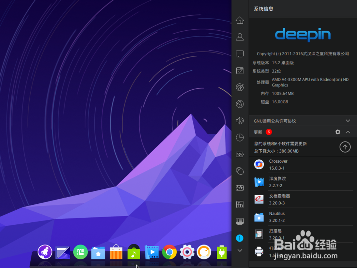This screenshot has width=357, height=268.
Task: Click the 系统信息 panel title
Action: coord(263,9)
